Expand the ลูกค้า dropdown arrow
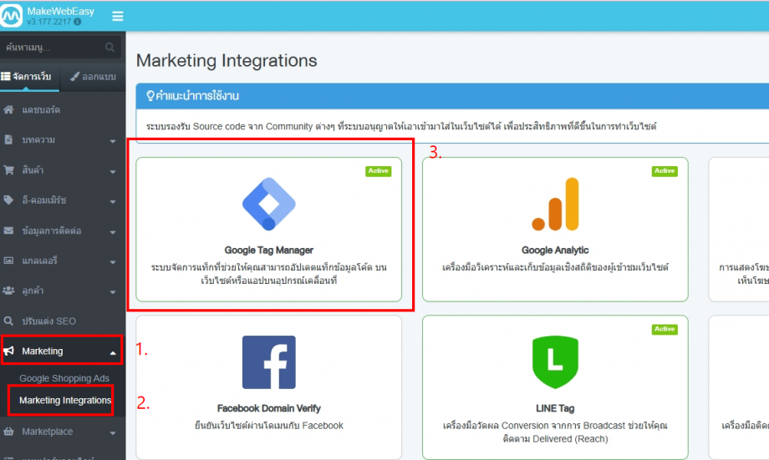769x460 pixels. pyautogui.click(x=113, y=292)
